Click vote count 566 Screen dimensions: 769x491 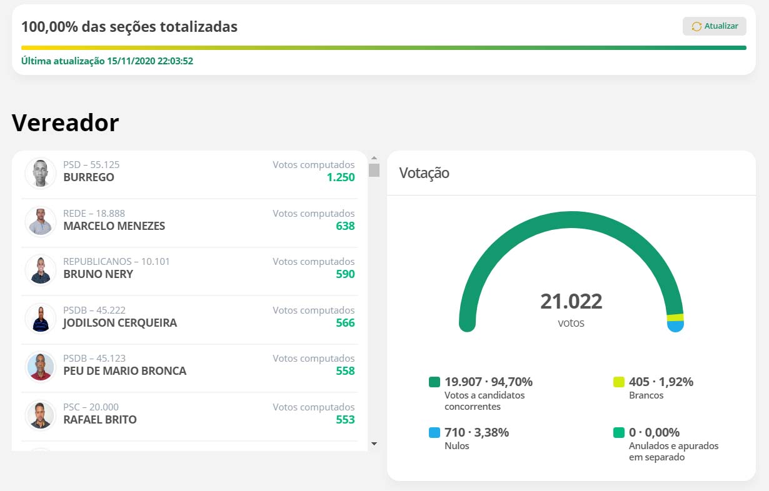pyautogui.click(x=345, y=323)
